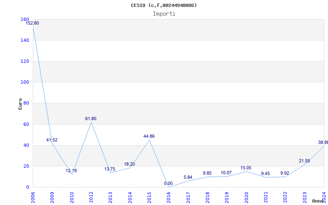
Task: Click the 2017 year tick label
Action: point(188,198)
